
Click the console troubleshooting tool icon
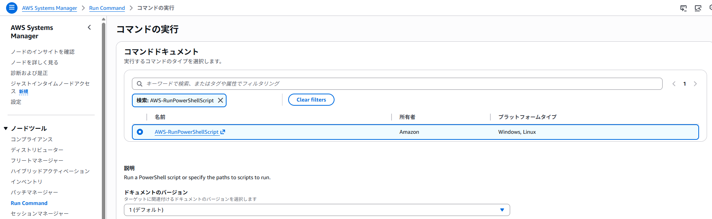[x=698, y=8]
